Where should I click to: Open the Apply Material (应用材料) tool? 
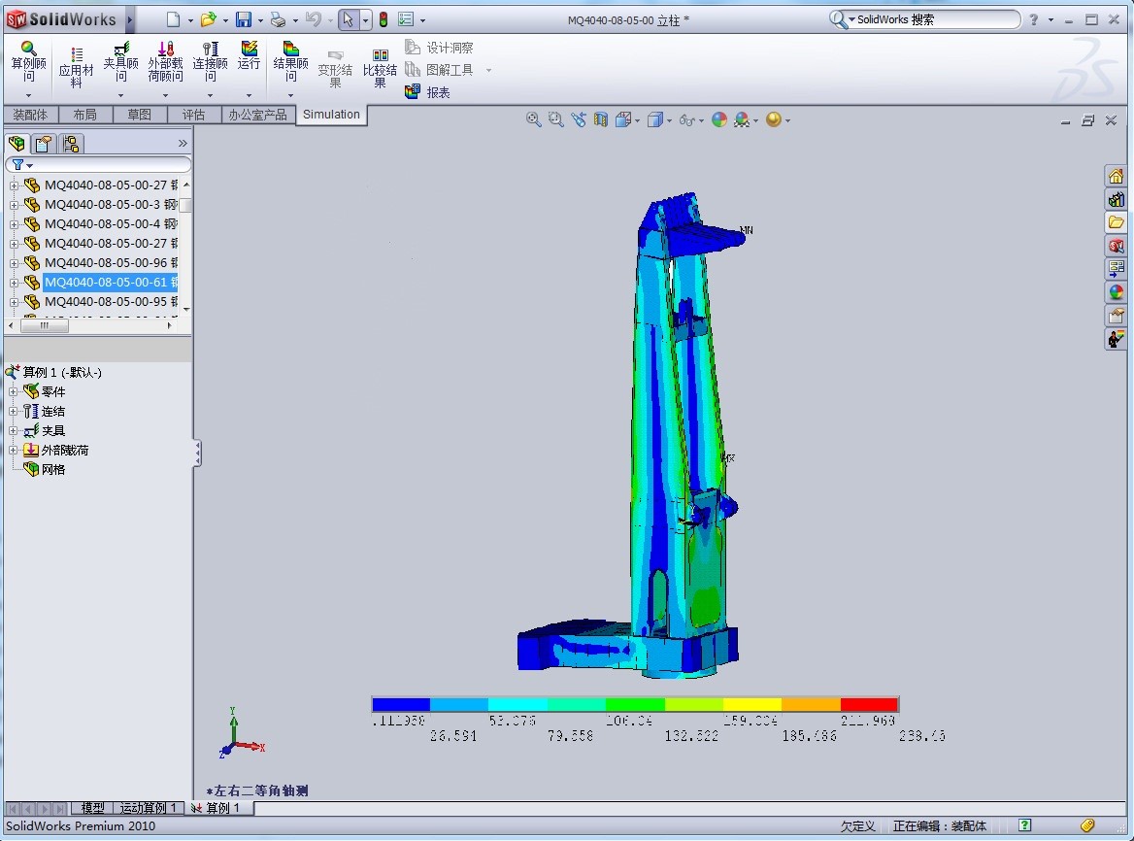point(76,64)
